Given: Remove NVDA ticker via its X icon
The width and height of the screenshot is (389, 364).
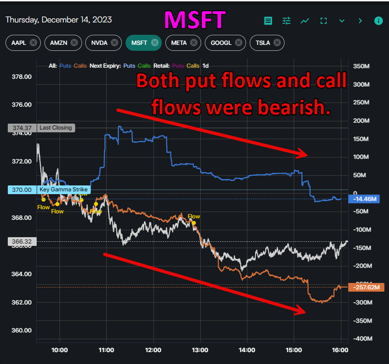Looking at the screenshot, I should tap(115, 43).
